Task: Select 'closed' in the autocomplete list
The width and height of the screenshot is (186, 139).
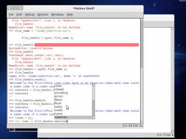Action: [73, 89]
